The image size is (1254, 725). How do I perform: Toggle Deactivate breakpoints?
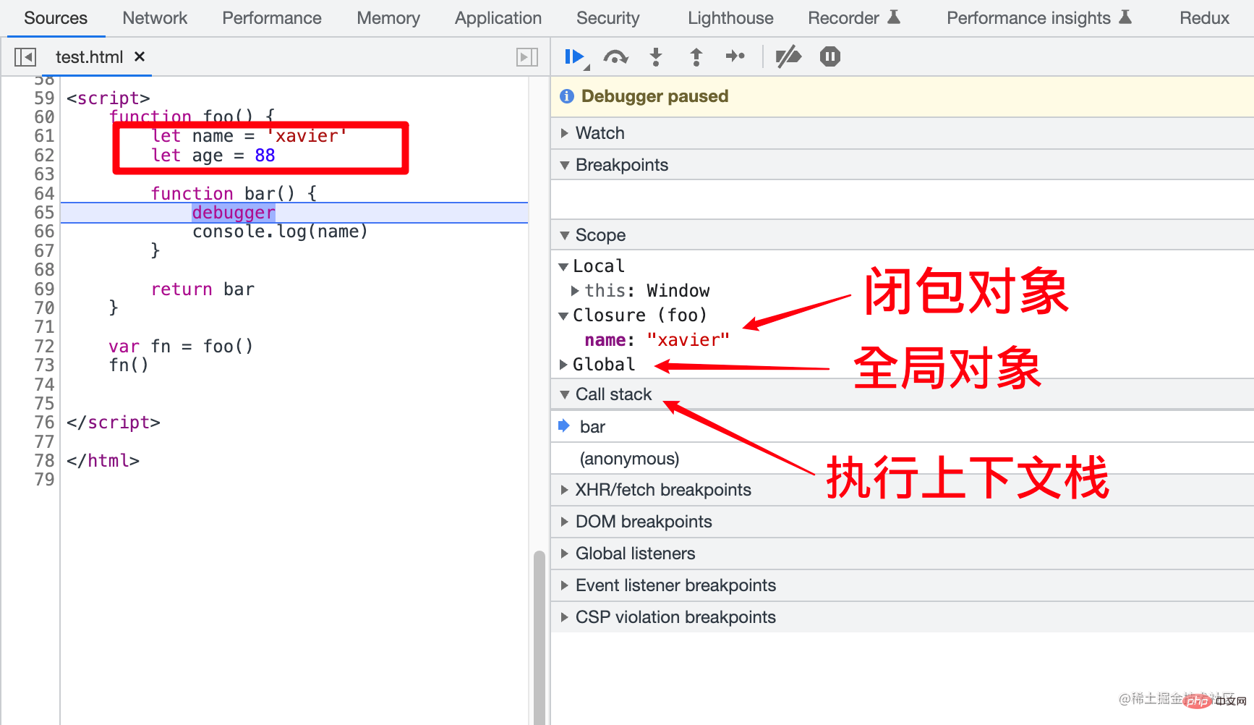click(788, 56)
